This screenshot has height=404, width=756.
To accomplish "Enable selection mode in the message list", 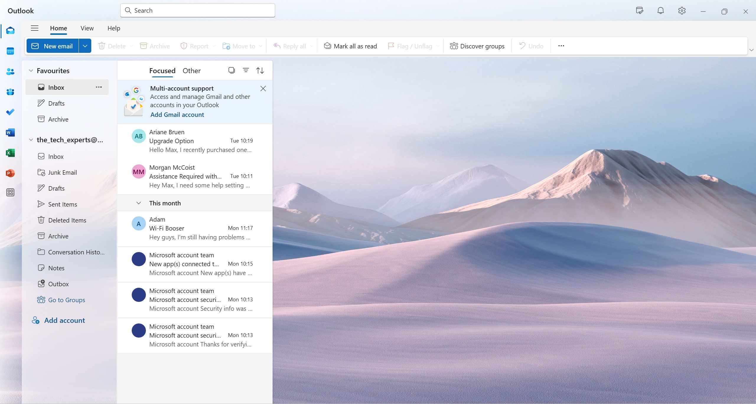I will [x=232, y=70].
